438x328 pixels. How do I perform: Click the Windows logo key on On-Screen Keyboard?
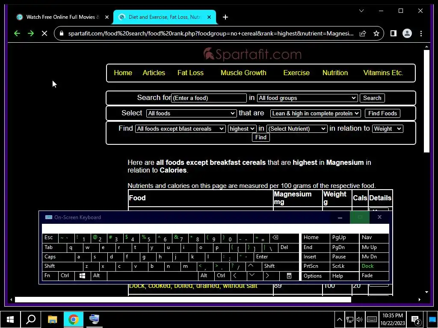point(83,276)
